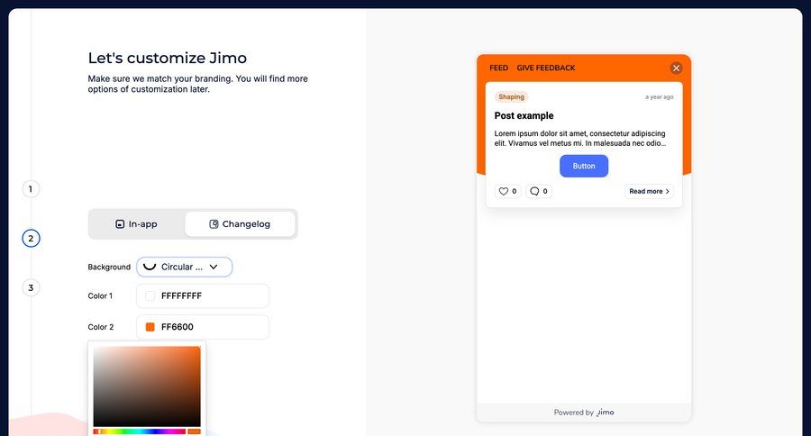Screen dimensions: 811x436
Task: Click the Jimo logo in footer
Action: (x=606, y=413)
